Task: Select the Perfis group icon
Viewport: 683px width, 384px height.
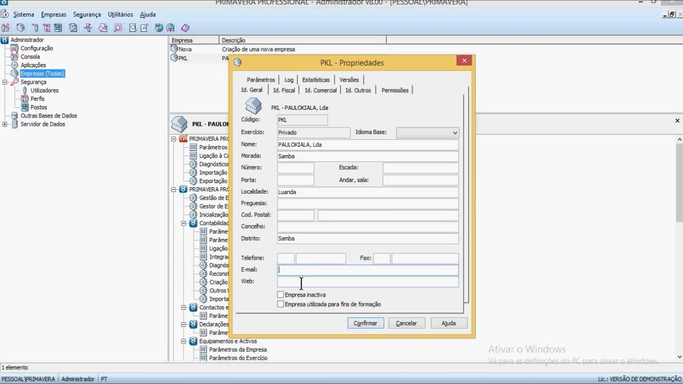Action: tap(25, 99)
